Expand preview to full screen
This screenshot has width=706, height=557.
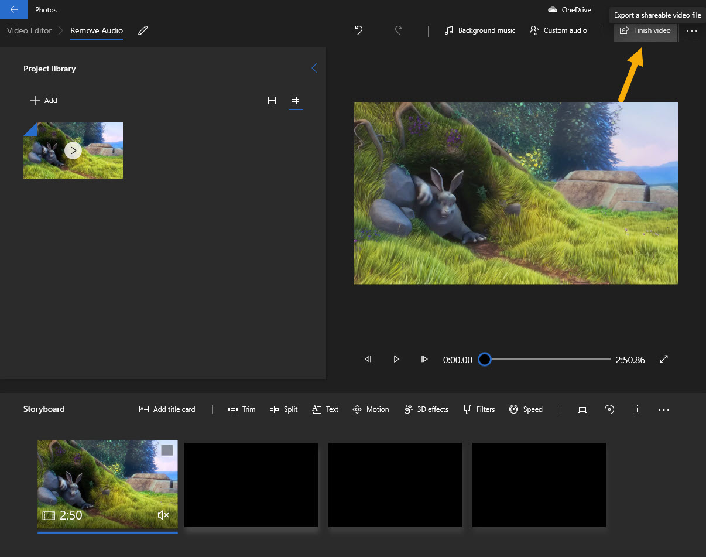pos(664,359)
